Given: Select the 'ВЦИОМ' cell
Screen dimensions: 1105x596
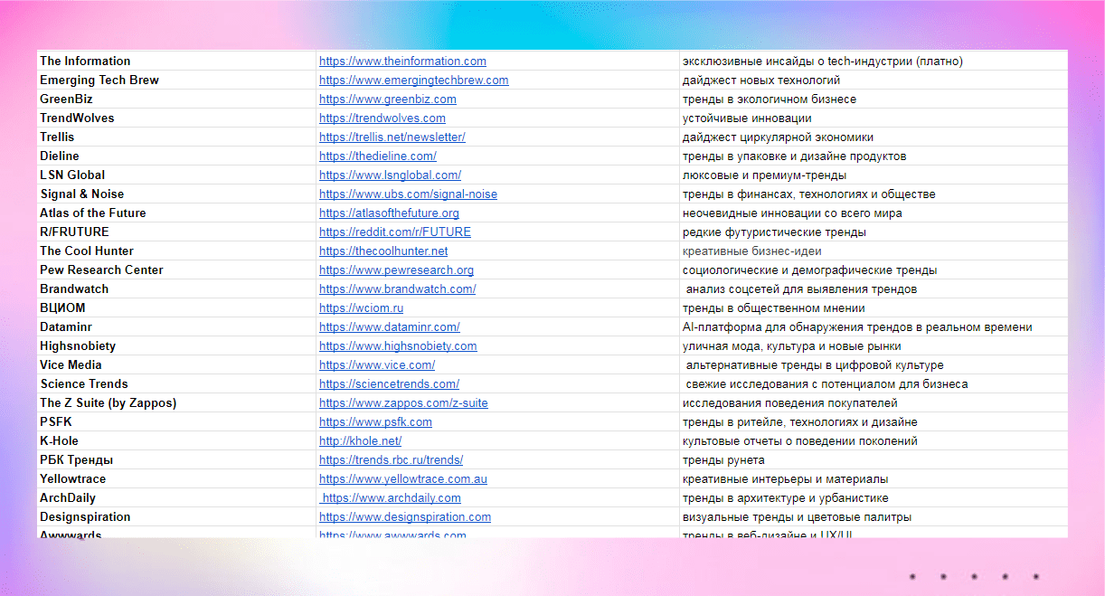Looking at the screenshot, I should pyautogui.click(x=176, y=308).
